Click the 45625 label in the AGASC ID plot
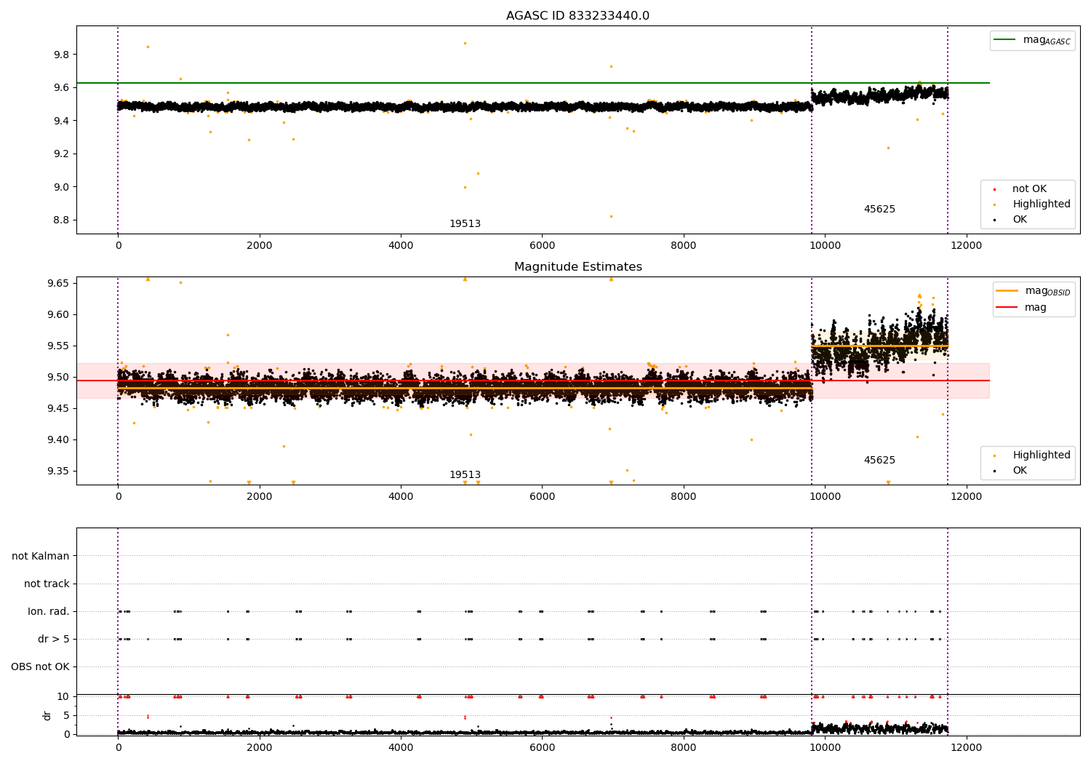The width and height of the screenshot is (1091, 764). (x=879, y=210)
